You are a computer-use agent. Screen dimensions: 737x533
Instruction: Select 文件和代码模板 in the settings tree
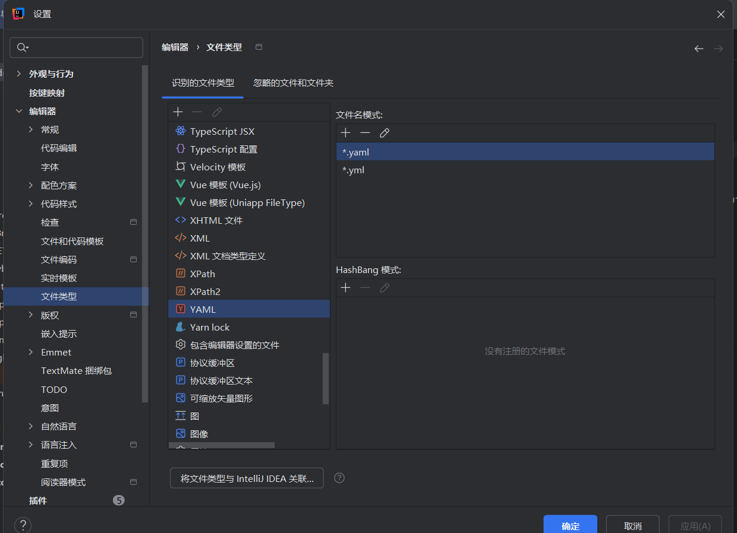click(73, 241)
